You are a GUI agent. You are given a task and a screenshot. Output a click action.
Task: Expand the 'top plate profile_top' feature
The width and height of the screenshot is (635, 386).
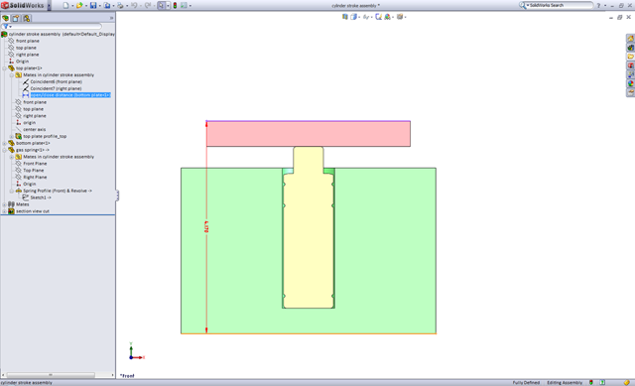click(x=12, y=137)
